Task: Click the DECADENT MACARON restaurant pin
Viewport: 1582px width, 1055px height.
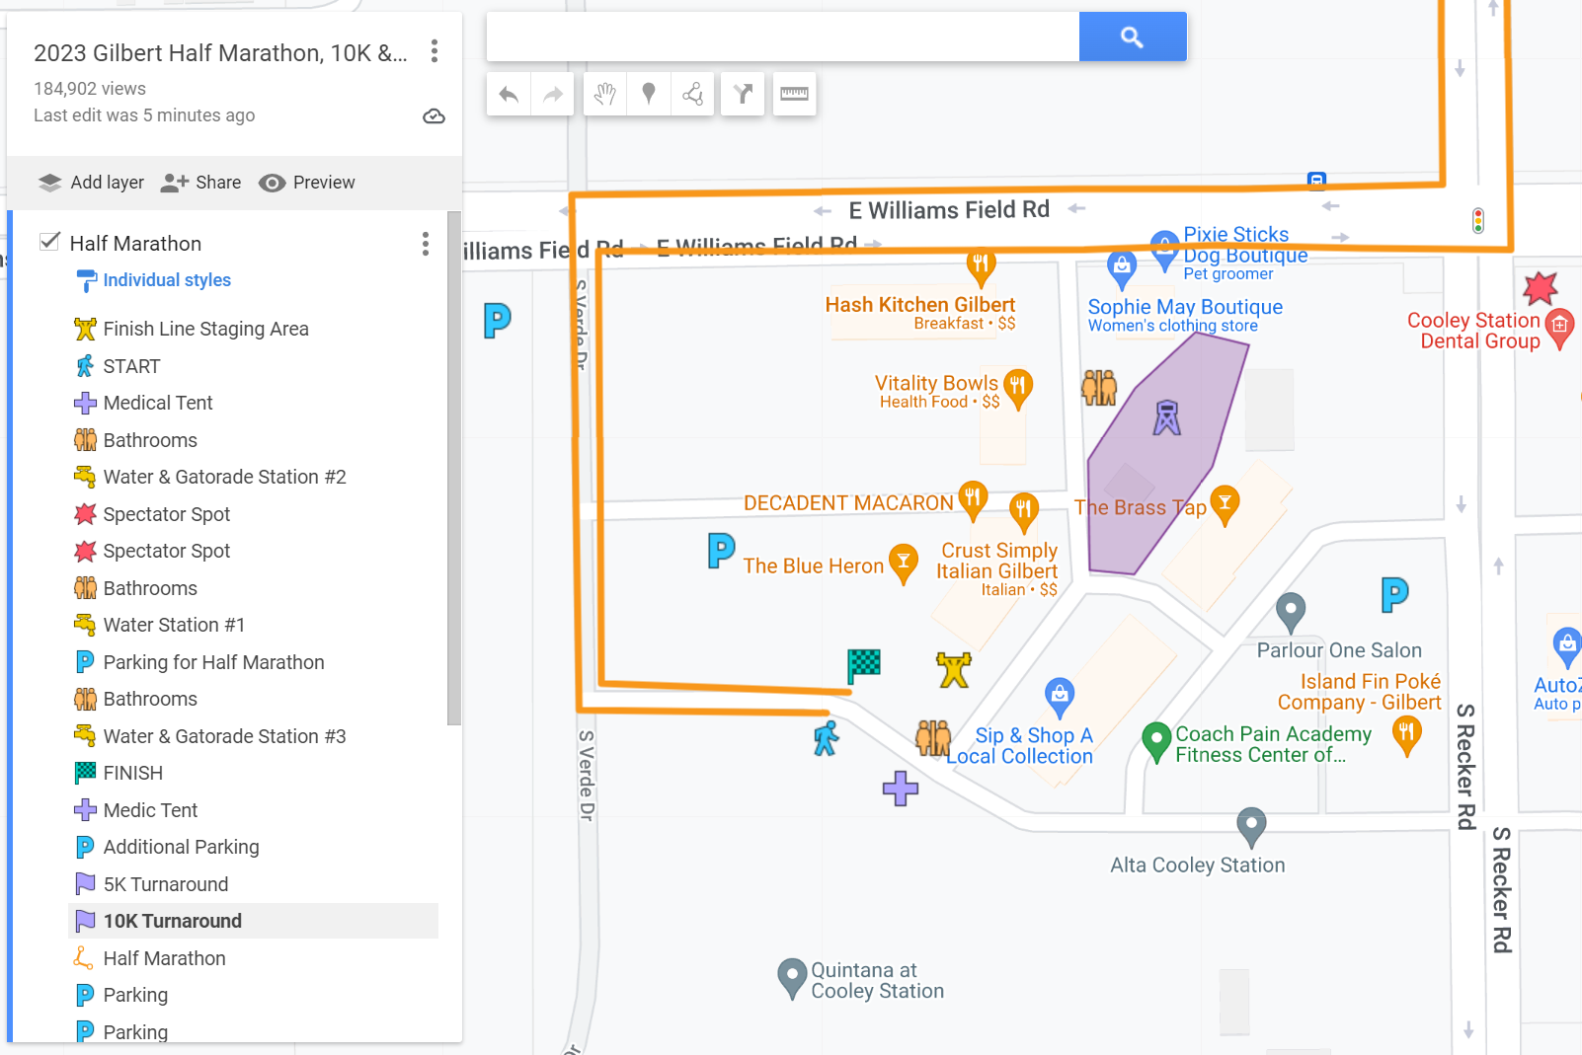Action: coord(973,500)
